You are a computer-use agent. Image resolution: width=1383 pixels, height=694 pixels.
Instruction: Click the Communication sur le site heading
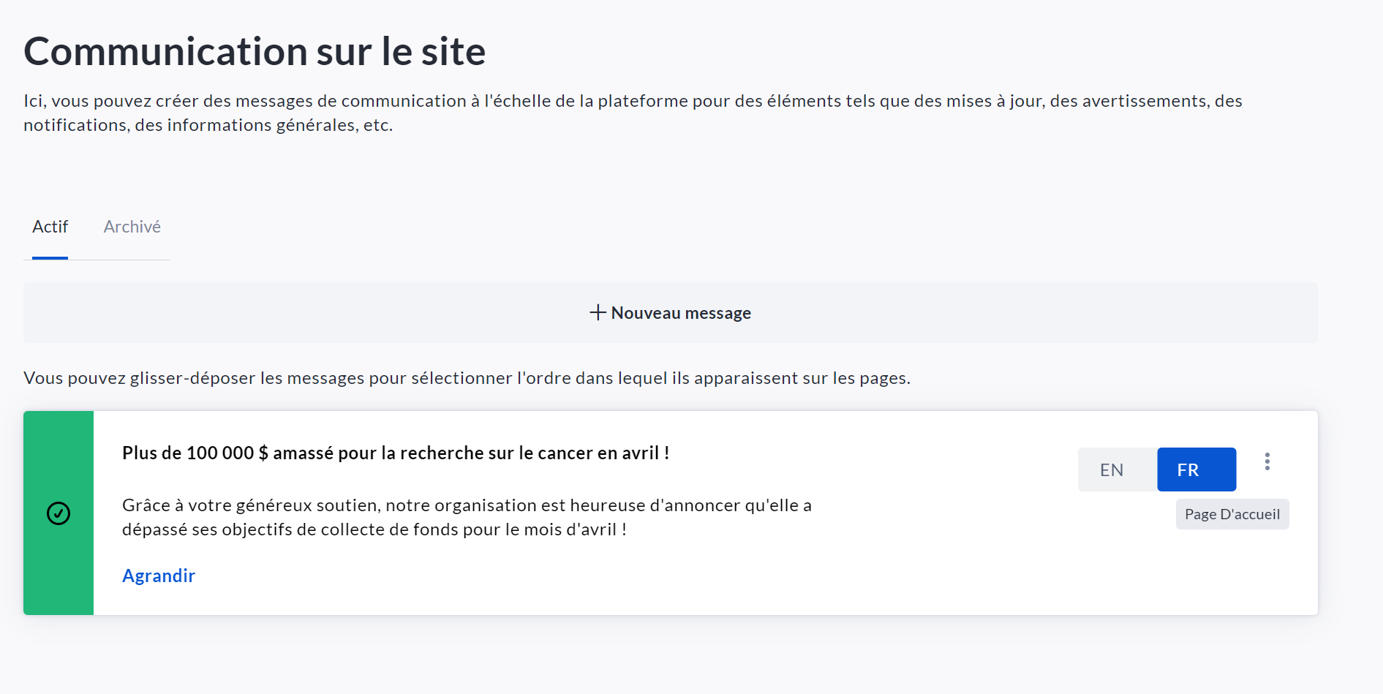click(x=255, y=51)
